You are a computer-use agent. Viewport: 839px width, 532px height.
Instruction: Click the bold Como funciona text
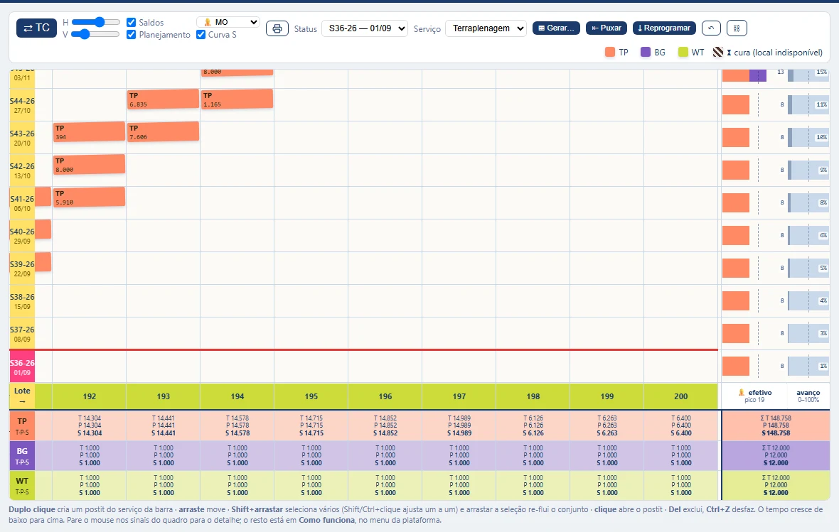point(326,520)
